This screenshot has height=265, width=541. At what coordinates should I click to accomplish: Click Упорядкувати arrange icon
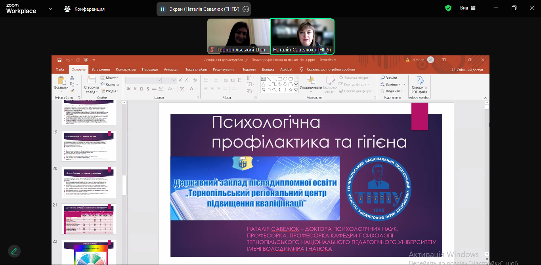coord(311,80)
